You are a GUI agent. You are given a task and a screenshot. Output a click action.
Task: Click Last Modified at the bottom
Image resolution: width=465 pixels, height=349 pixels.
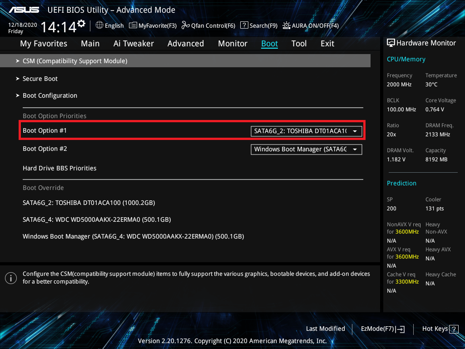325,329
